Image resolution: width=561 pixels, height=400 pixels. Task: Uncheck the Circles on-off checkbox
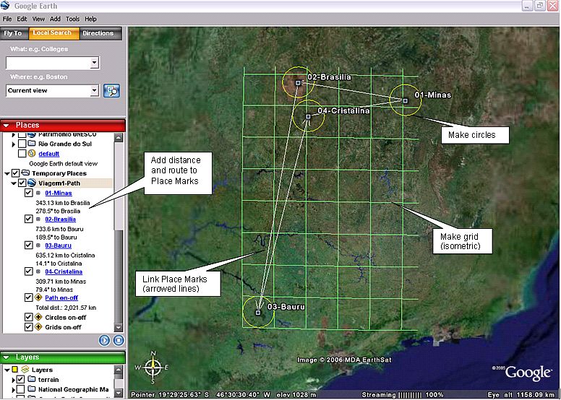pyautogui.click(x=29, y=317)
